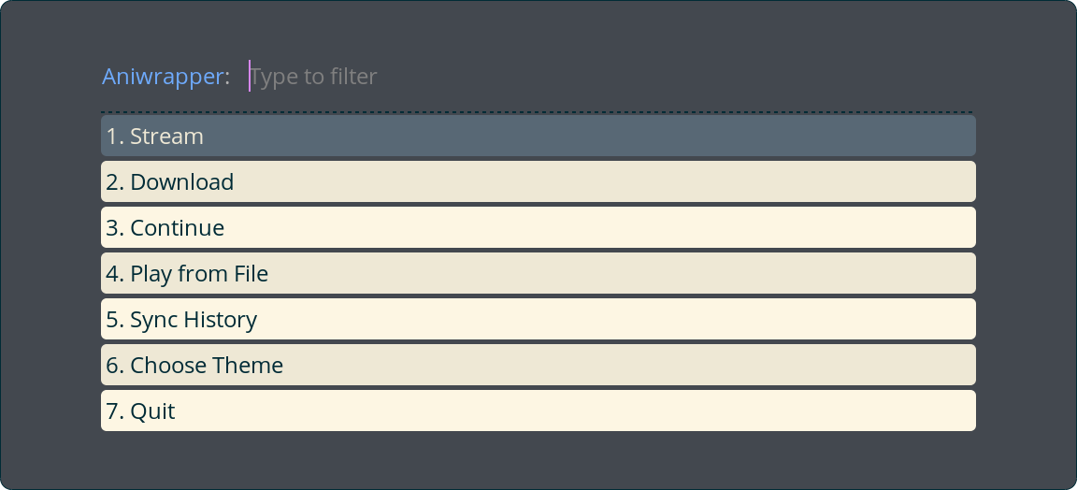Choose list option number 4
The height and width of the screenshot is (490, 1077).
(x=538, y=273)
